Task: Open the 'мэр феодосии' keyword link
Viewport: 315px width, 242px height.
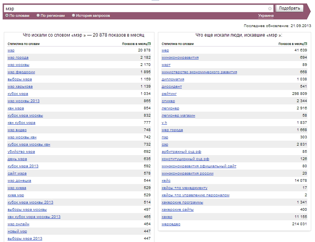Action: pos(21,72)
